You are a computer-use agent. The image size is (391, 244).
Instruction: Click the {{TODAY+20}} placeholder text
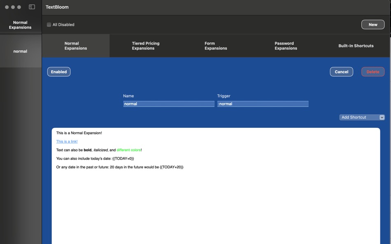coord(172,167)
